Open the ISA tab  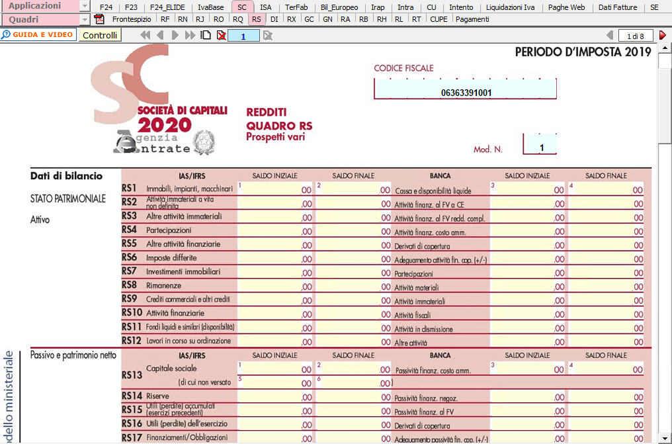tap(266, 7)
